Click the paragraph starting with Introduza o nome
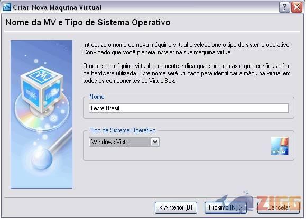Viewport: 306px width, 219px height. point(186,49)
